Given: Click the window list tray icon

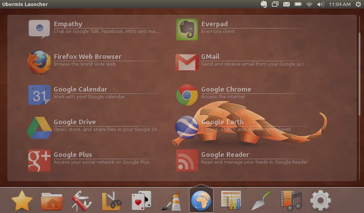Looking at the screenshot, I should [275, 4].
